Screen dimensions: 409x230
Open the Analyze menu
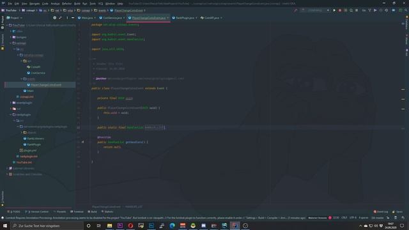(x=55, y=4)
